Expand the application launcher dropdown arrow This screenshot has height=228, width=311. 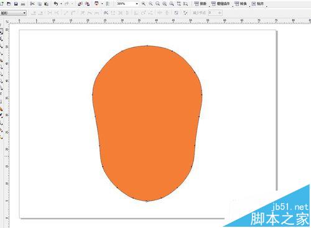coord(102,4)
